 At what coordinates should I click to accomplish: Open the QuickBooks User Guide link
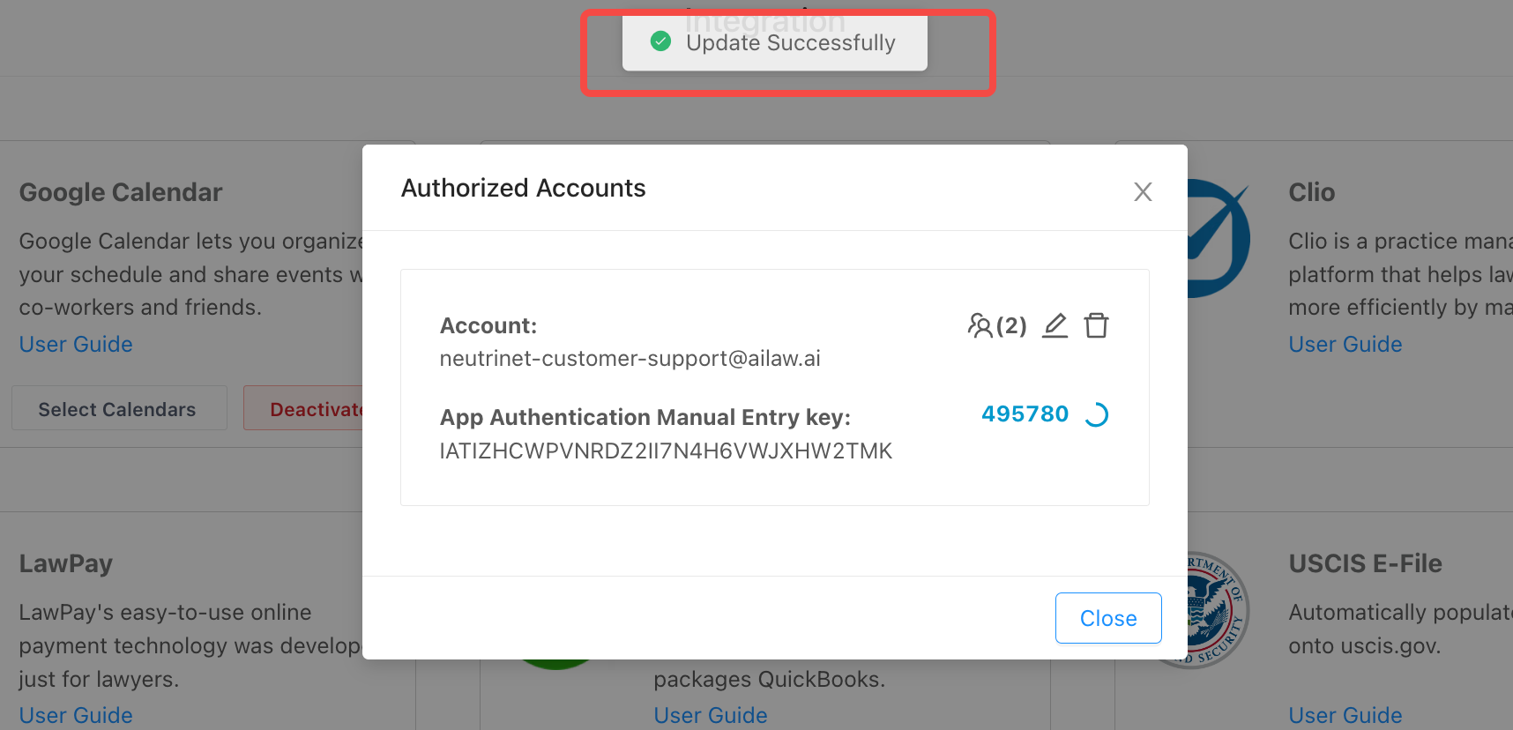710,715
